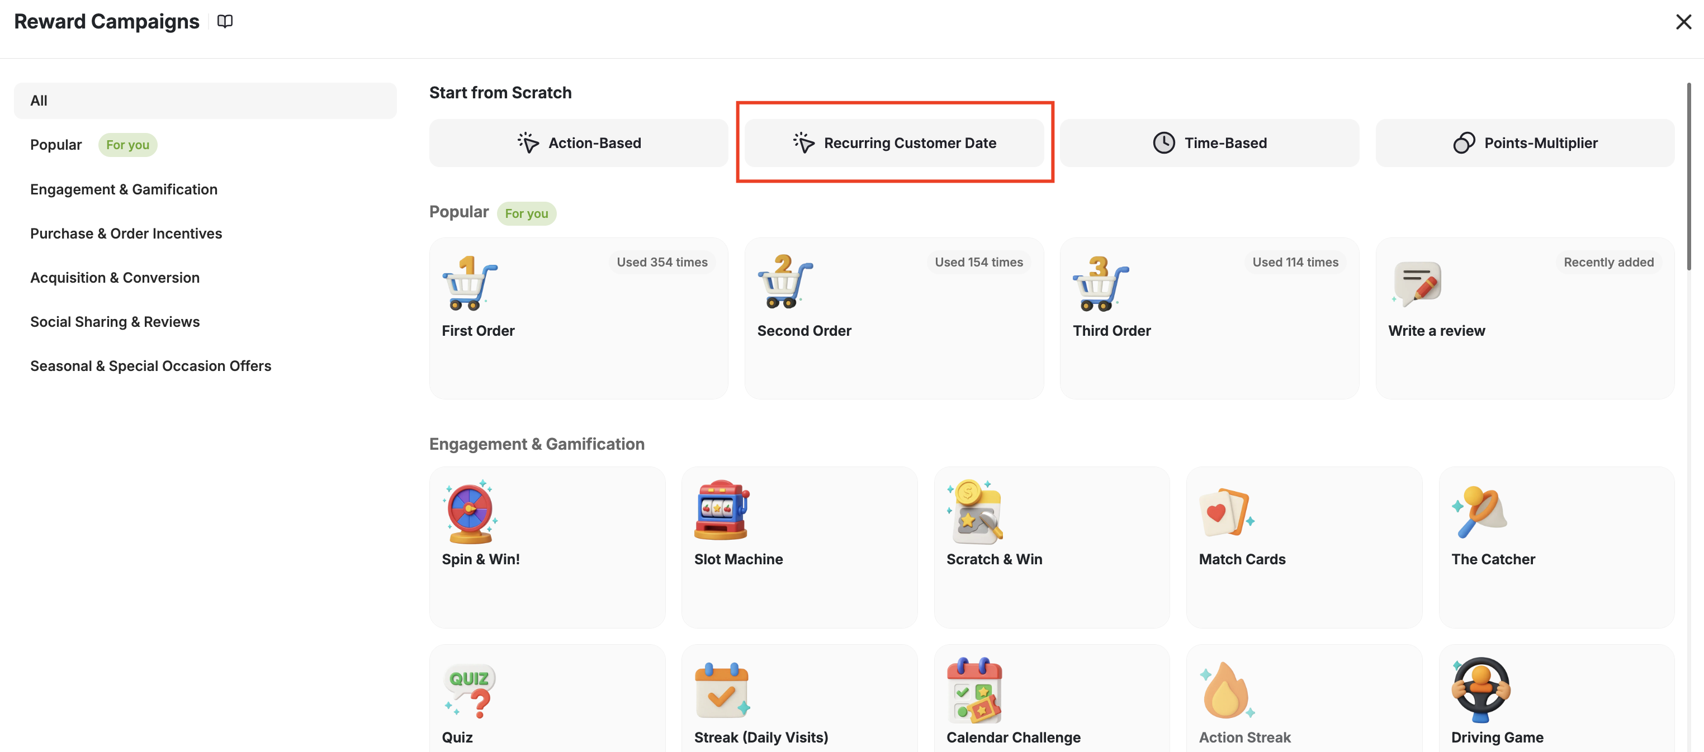
Task: Start a Time-Based campaign from scratch
Action: click(x=1209, y=142)
